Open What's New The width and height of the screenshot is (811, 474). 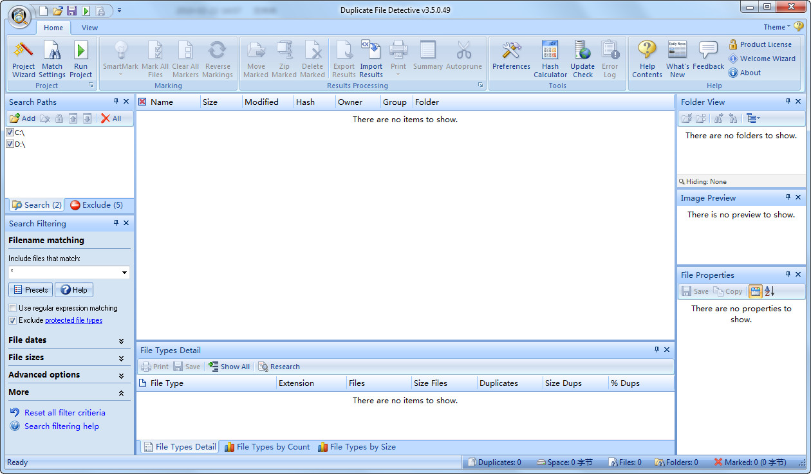click(x=677, y=59)
